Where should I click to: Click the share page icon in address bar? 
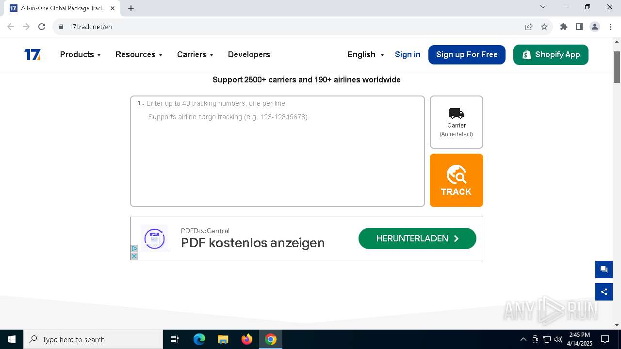coord(529,27)
